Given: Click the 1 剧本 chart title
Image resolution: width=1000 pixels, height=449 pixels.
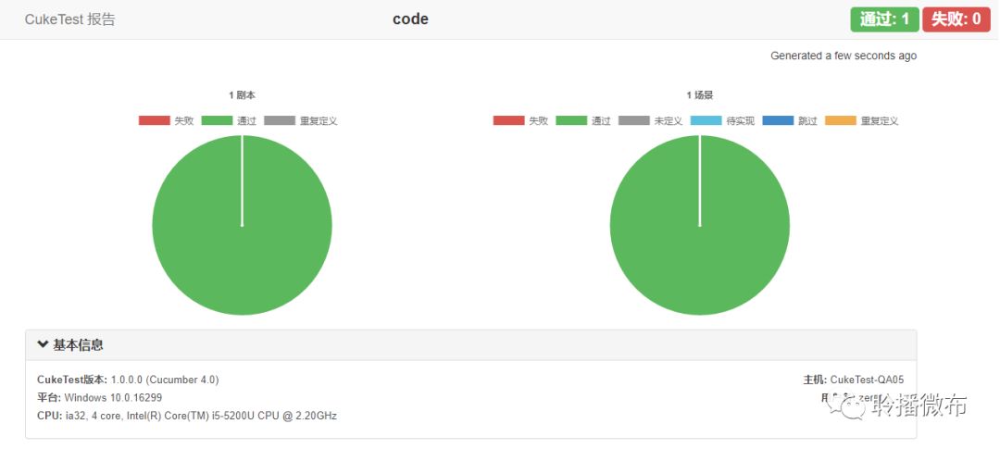Looking at the screenshot, I should 243,95.
